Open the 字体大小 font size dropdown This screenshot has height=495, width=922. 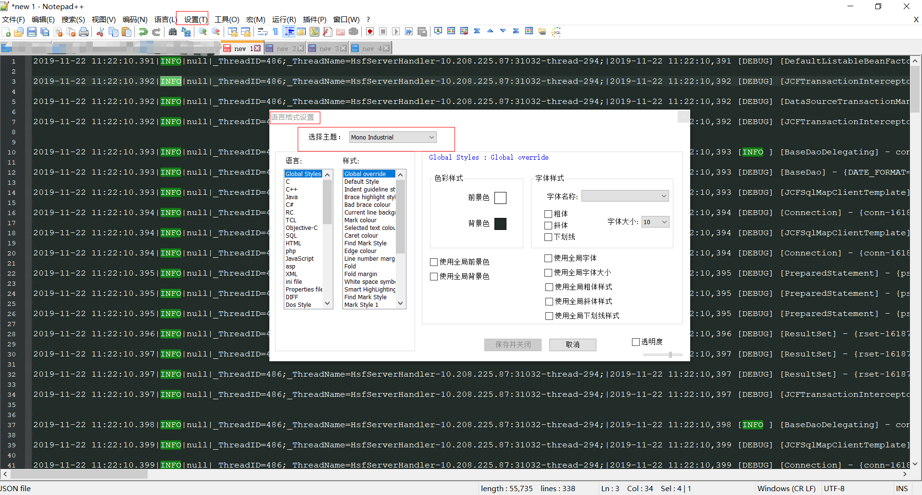655,222
